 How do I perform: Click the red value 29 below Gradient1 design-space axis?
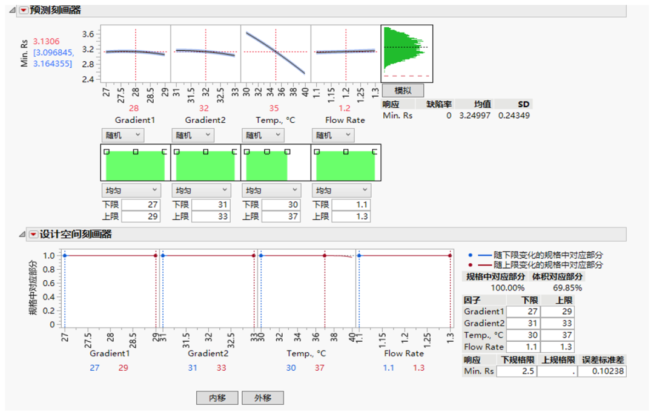click(123, 368)
